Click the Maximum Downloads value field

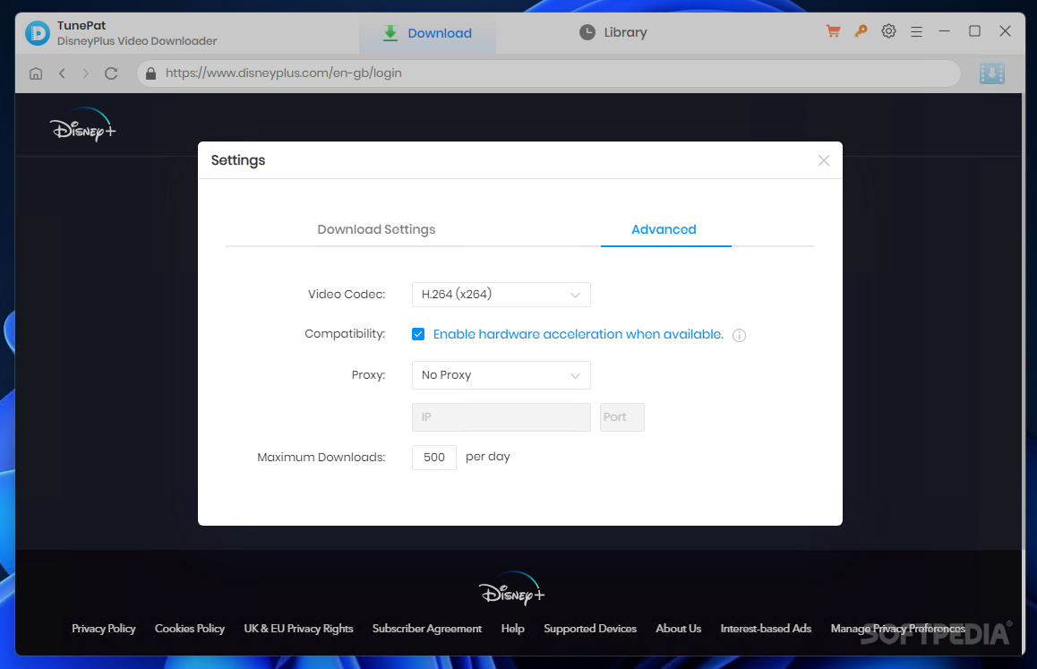point(433,458)
